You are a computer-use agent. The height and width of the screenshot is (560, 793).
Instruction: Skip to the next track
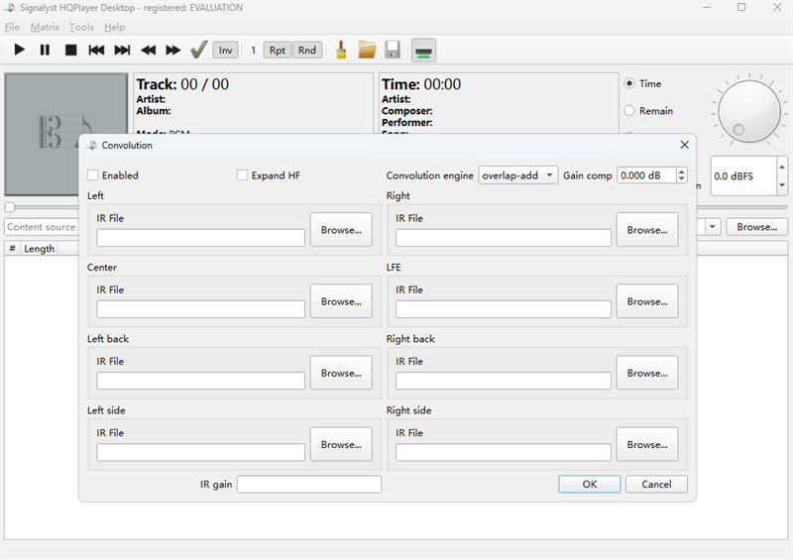tap(122, 50)
